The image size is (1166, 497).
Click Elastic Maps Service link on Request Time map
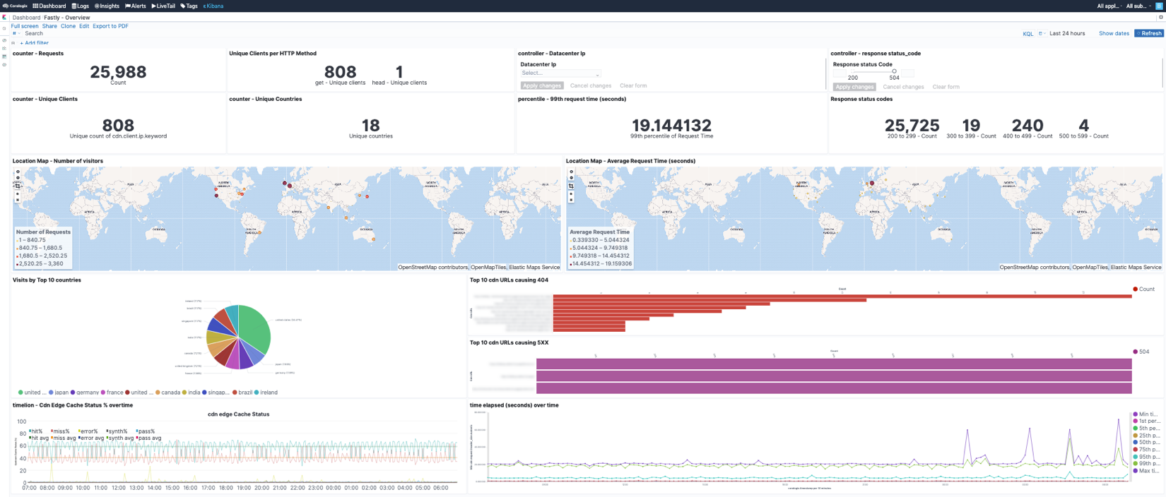pos(1135,268)
